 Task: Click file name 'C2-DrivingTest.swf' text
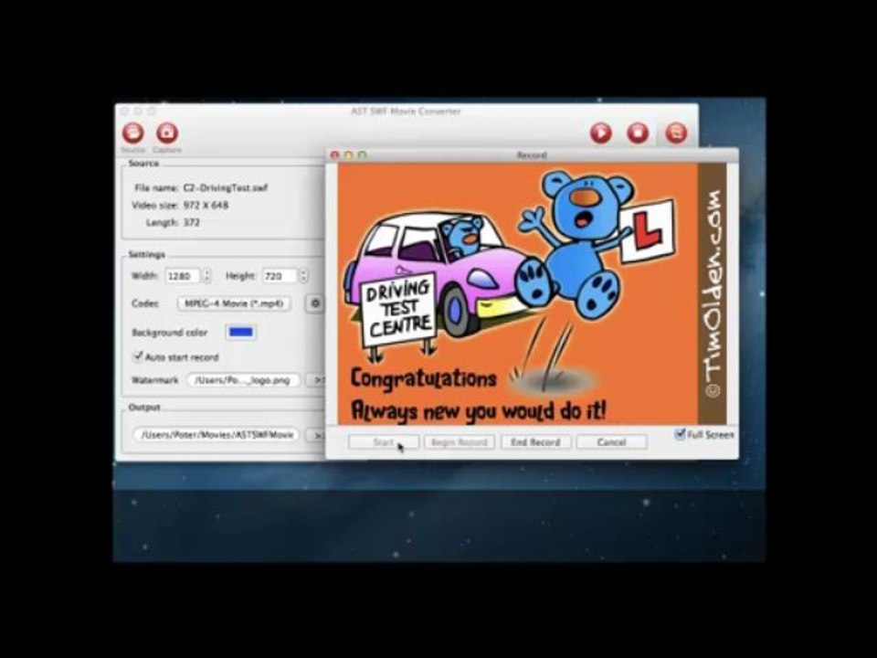226,188
